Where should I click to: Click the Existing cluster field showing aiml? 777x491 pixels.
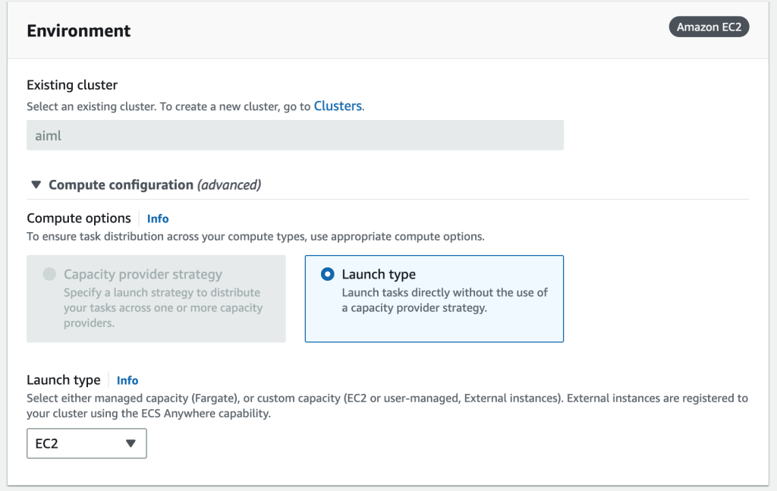tap(295, 135)
